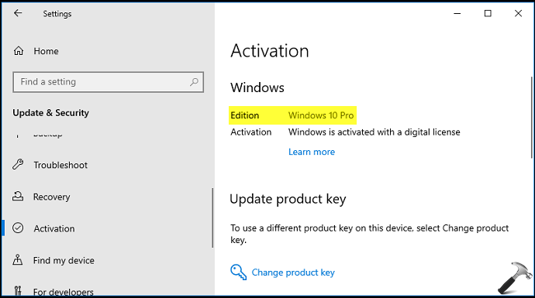Select the partially hidden Backup item
Image resolution: width=535 pixels, height=298 pixels.
(48, 135)
